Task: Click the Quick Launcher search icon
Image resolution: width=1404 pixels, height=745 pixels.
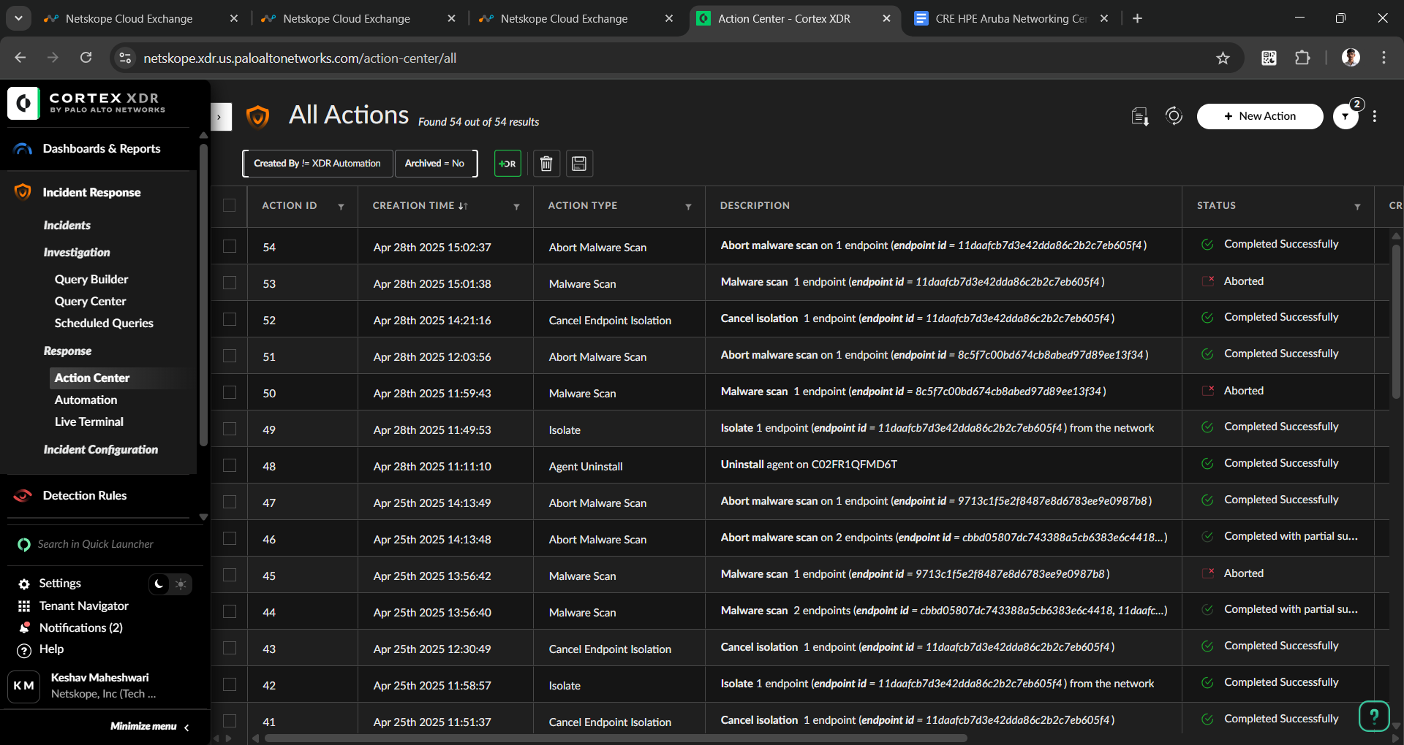Action: (24, 544)
